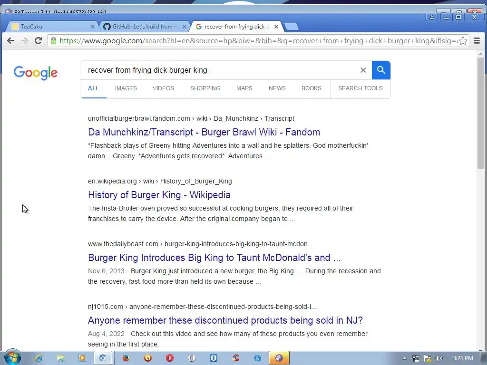Click the browser forward arrow
Screen dimensions: 487x365
(x=24, y=41)
